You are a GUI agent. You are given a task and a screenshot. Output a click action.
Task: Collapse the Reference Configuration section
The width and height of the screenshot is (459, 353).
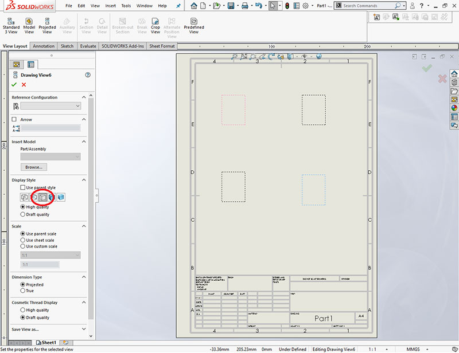84,97
